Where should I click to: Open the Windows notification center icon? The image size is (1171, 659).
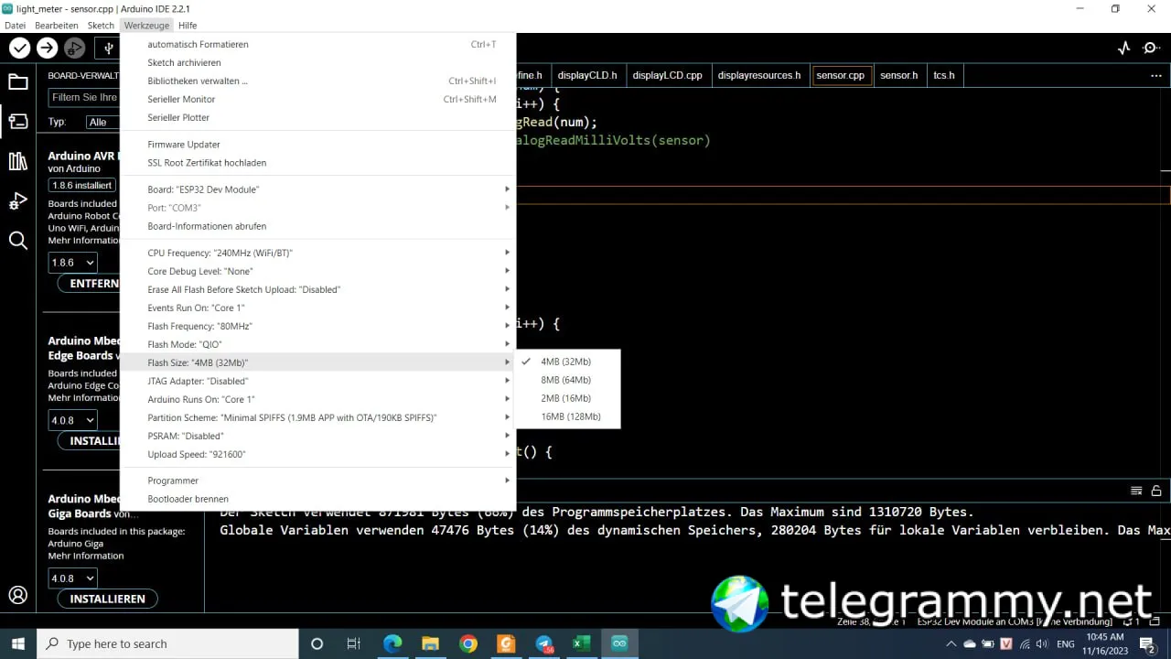(x=1146, y=643)
